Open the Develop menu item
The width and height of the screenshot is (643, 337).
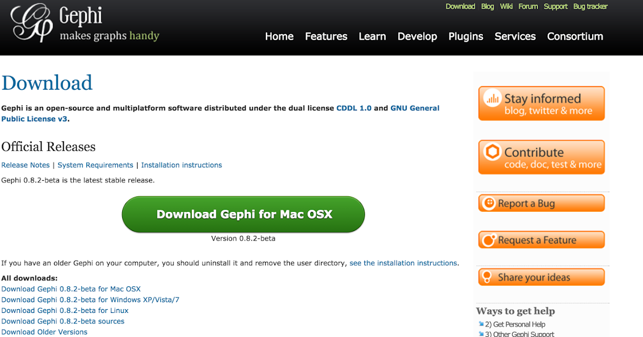[x=417, y=36]
